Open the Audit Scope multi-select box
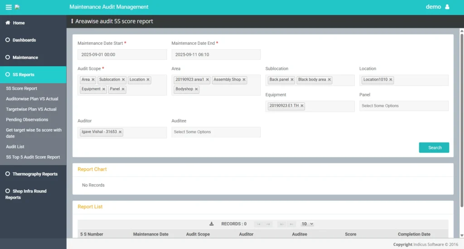 (122, 85)
